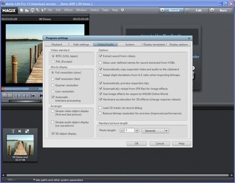Select the Video/Audio tab
Screen dimensions: 235x183
tap(105, 44)
